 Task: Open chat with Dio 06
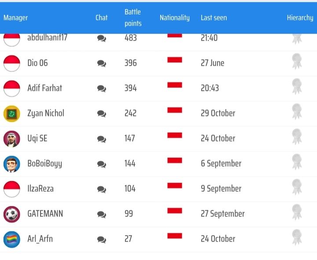coord(102,63)
